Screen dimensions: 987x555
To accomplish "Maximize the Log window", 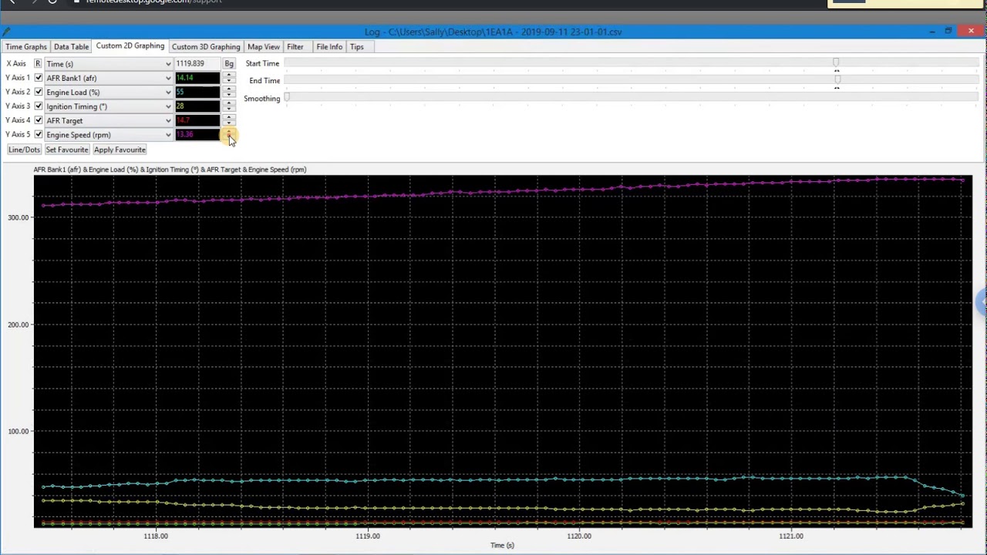I will [948, 31].
